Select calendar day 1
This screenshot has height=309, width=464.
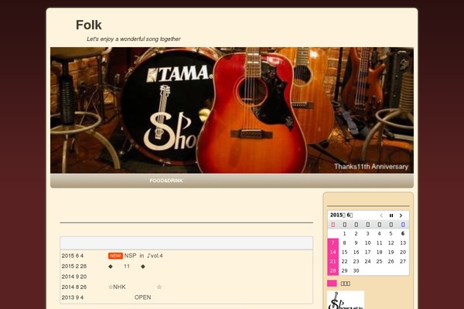pyautogui.click(x=344, y=233)
